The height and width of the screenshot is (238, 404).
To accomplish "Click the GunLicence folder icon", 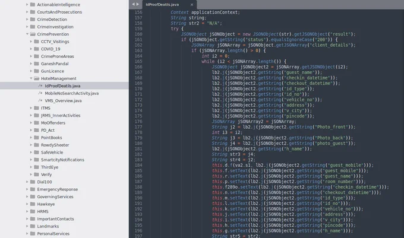I will pos(36,71).
